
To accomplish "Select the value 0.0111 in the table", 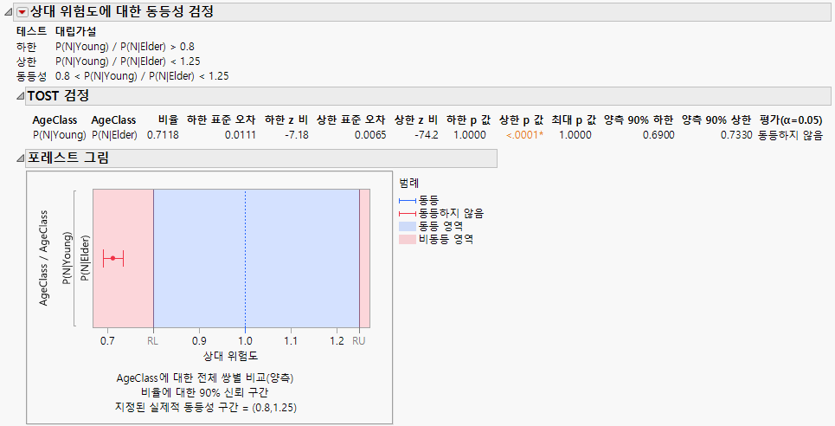I will point(241,135).
